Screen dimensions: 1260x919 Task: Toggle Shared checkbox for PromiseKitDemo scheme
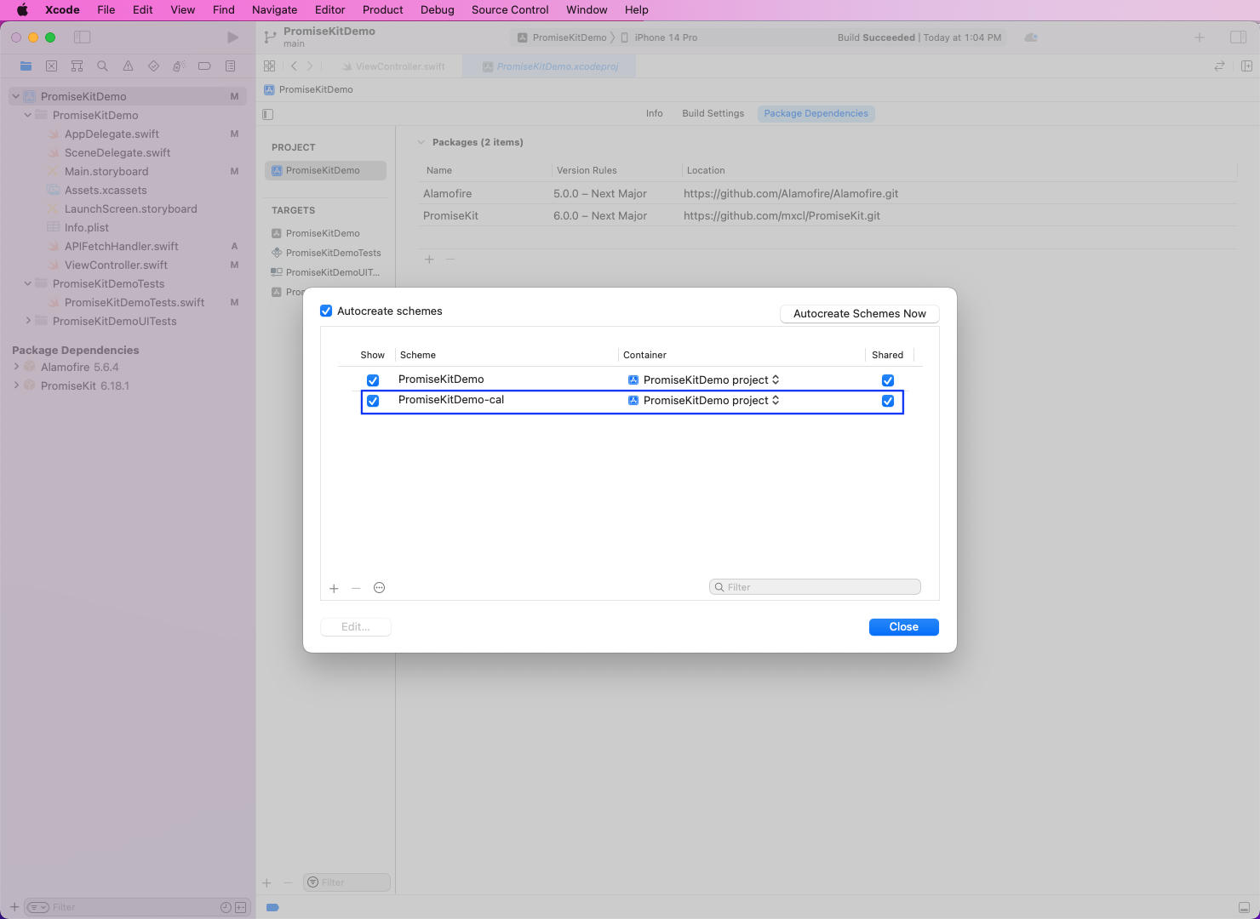888,380
